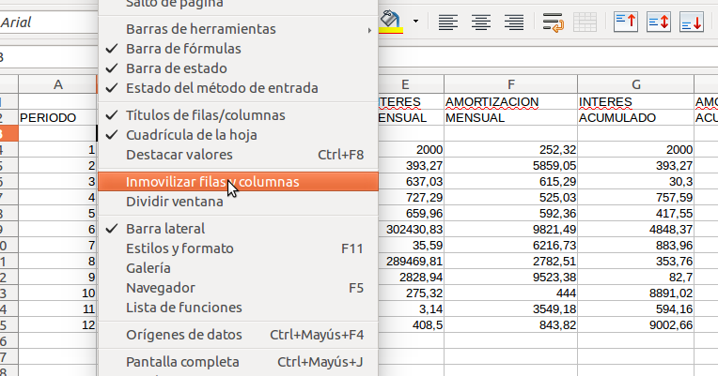Open Galería from the menu
The image size is (718, 376).
238,268
